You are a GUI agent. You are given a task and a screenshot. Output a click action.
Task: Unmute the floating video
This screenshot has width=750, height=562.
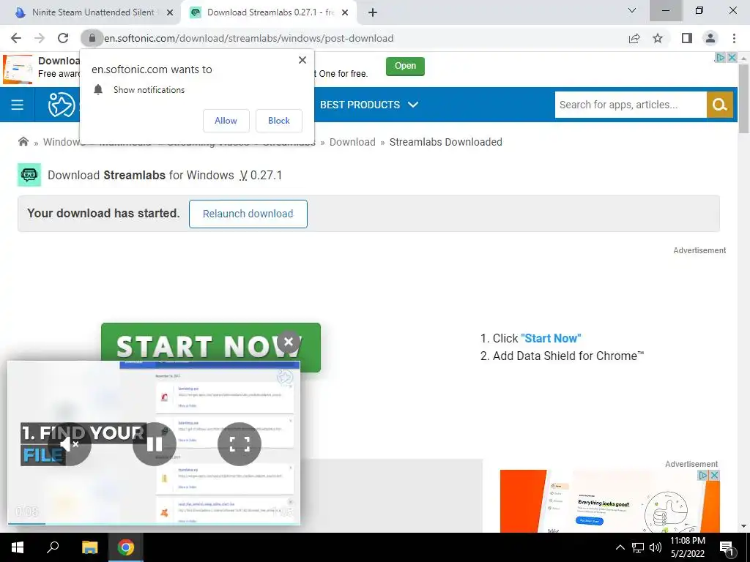pos(70,444)
